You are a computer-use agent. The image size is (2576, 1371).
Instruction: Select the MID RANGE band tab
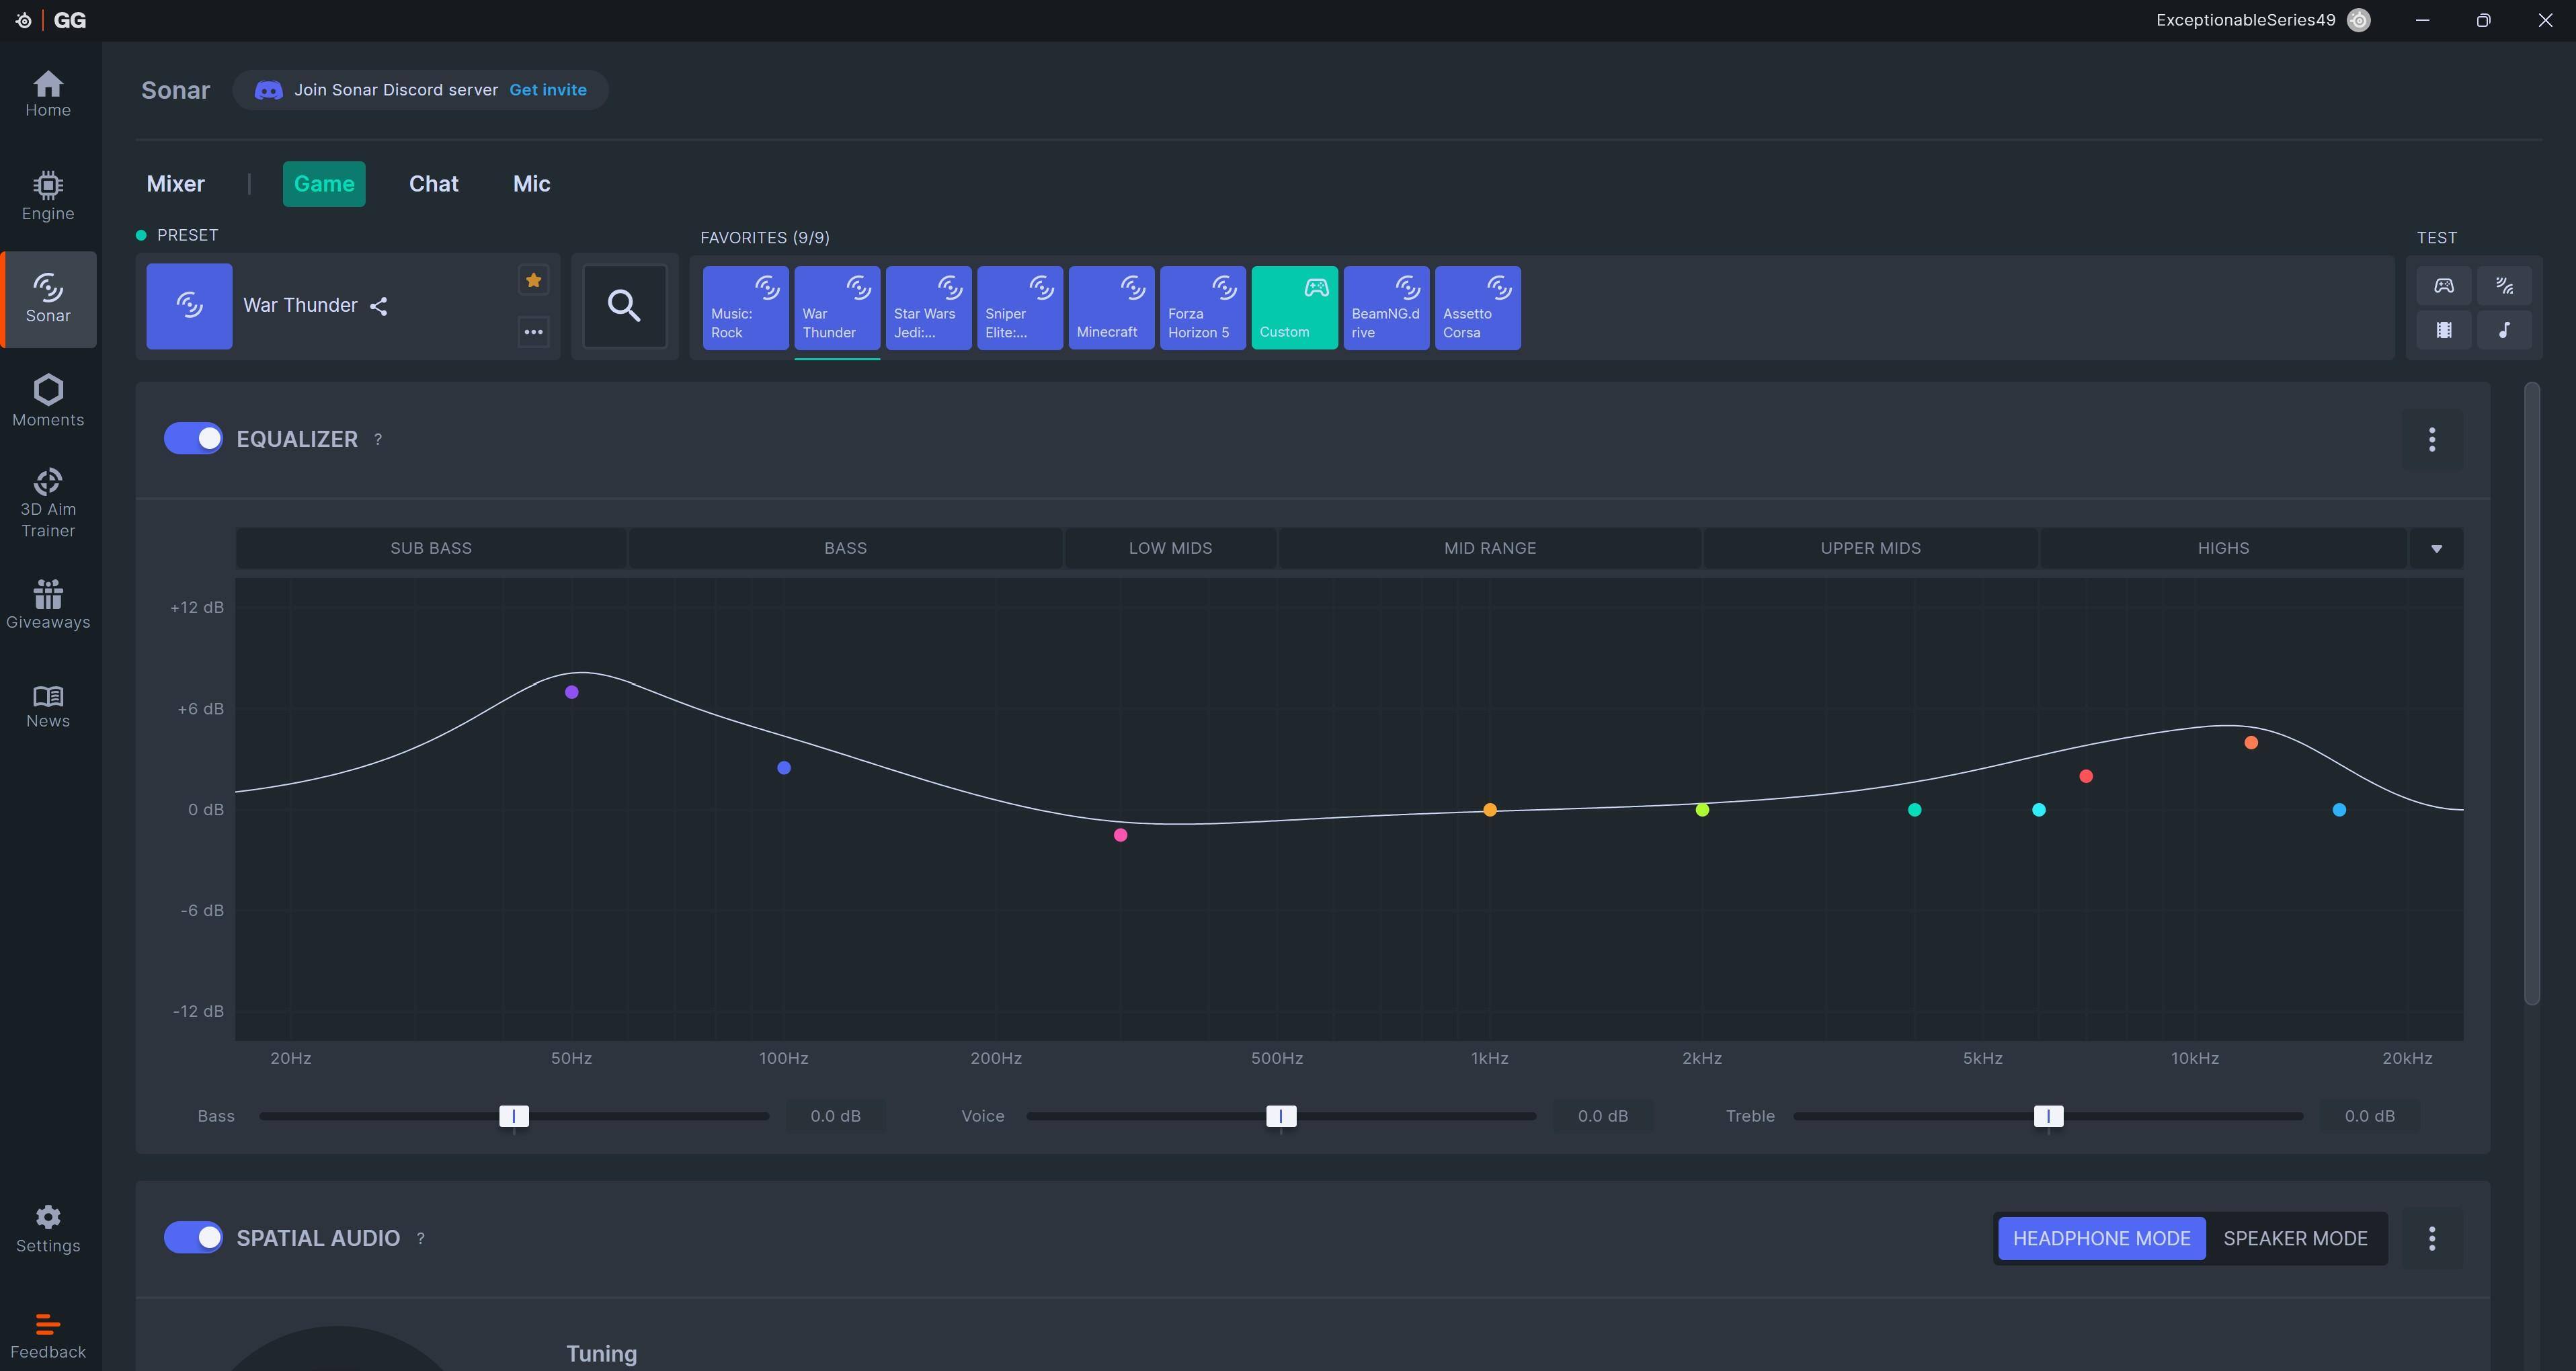[x=1490, y=548]
